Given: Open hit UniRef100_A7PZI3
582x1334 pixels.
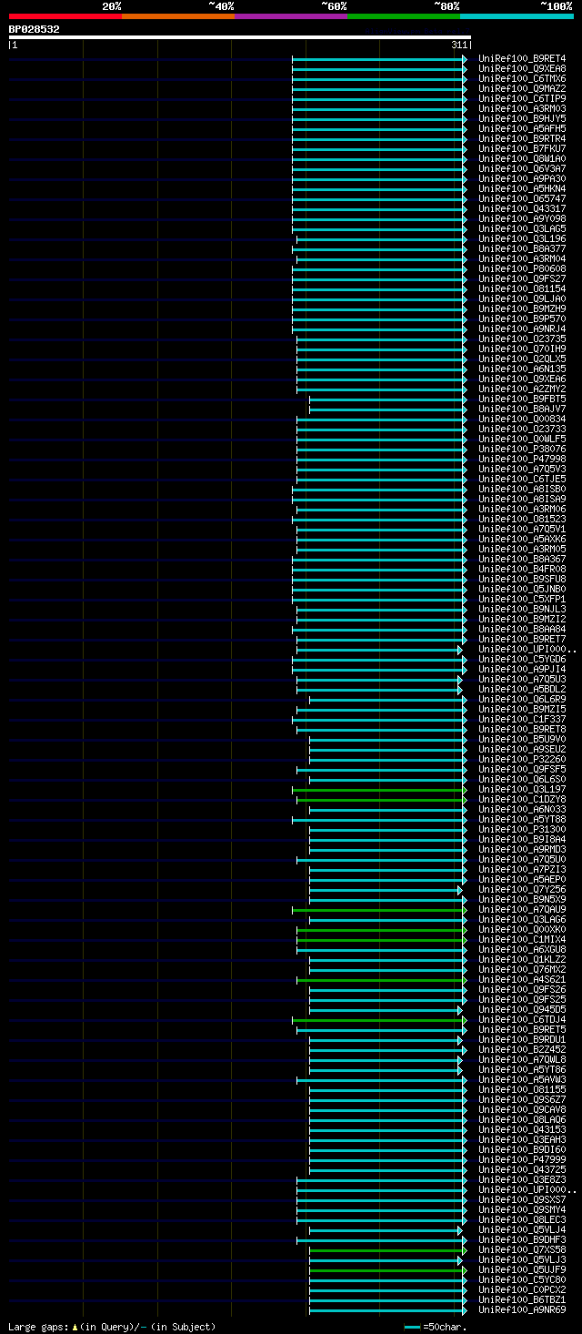Looking at the screenshot, I should (x=522, y=870).
